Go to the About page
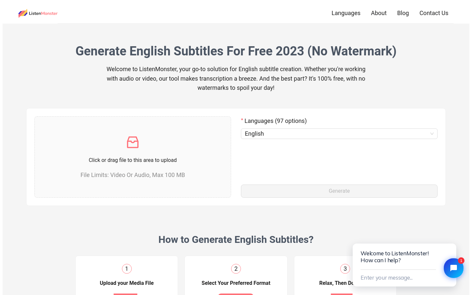This screenshot has width=472, height=295. click(379, 13)
